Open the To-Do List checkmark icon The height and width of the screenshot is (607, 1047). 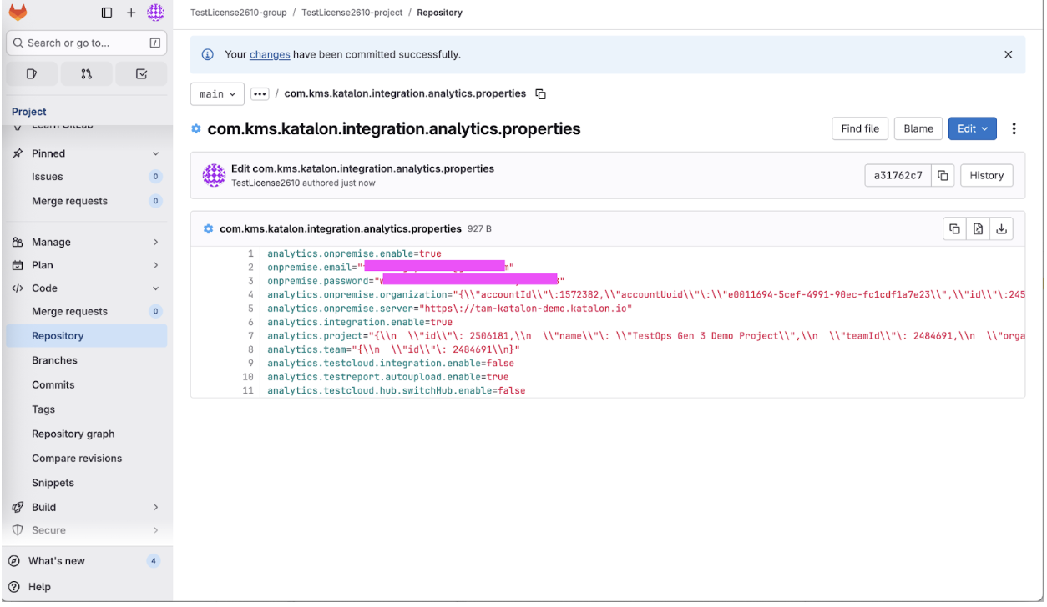(140, 74)
